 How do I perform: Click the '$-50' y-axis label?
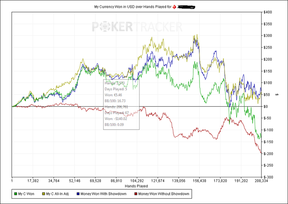[x=267, y=118]
